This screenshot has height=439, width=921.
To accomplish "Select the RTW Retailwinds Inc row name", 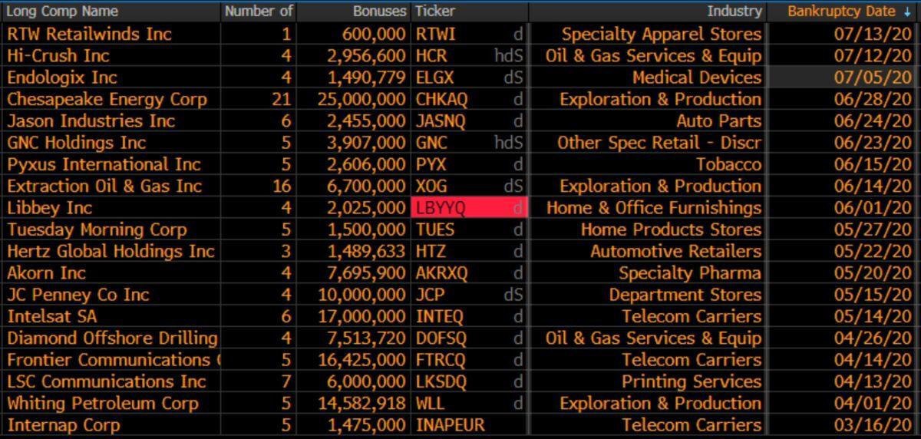I will click(90, 34).
